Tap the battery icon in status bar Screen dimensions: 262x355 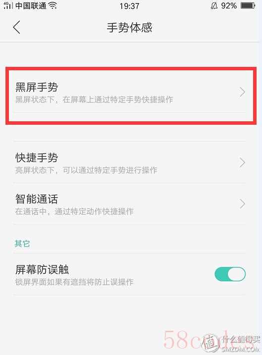[248, 5]
